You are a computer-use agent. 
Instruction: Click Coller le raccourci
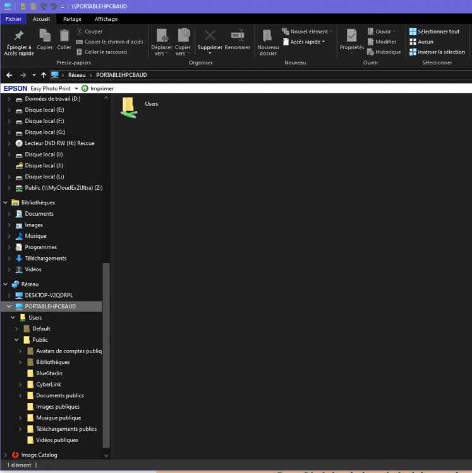[x=102, y=52]
